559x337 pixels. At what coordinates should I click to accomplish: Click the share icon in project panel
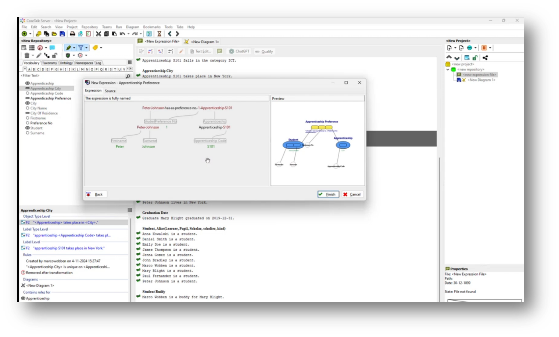click(x=485, y=58)
